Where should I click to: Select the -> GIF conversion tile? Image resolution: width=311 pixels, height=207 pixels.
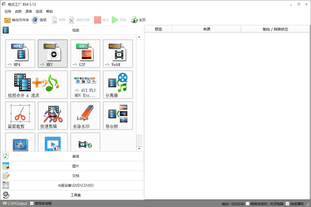(85, 54)
